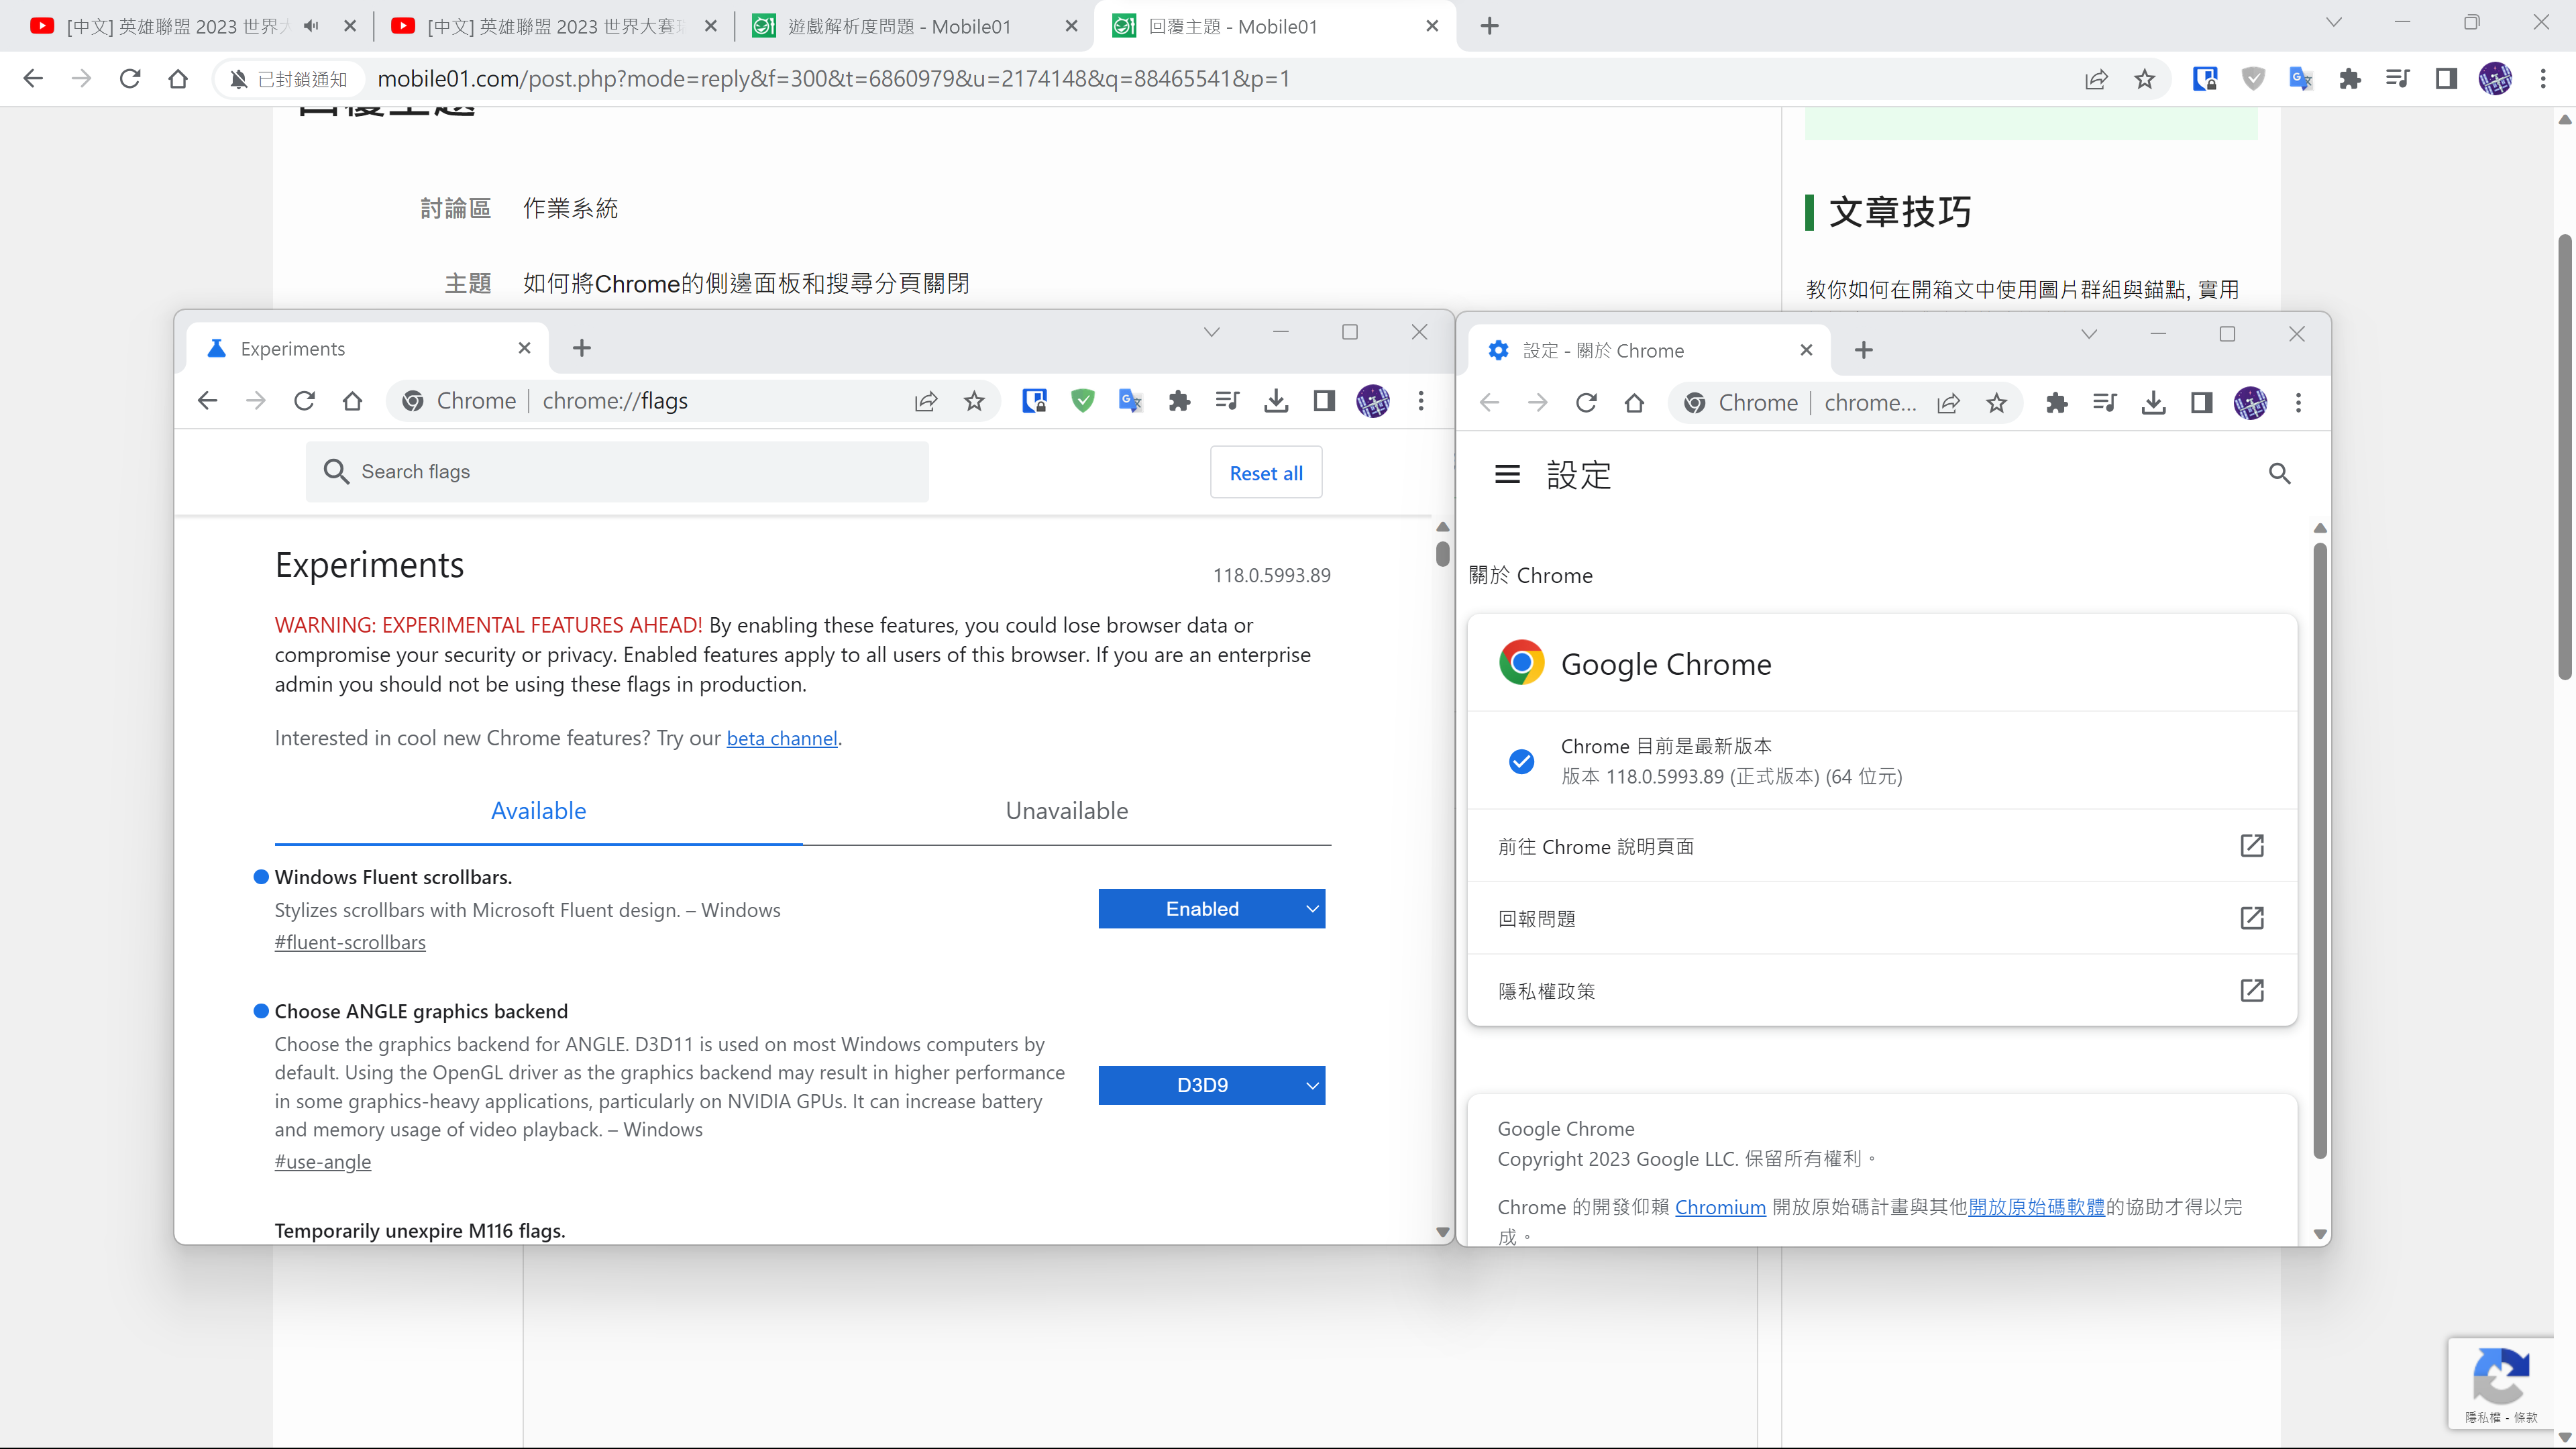Click the shield privacy extension icon

pyautogui.click(x=1083, y=401)
